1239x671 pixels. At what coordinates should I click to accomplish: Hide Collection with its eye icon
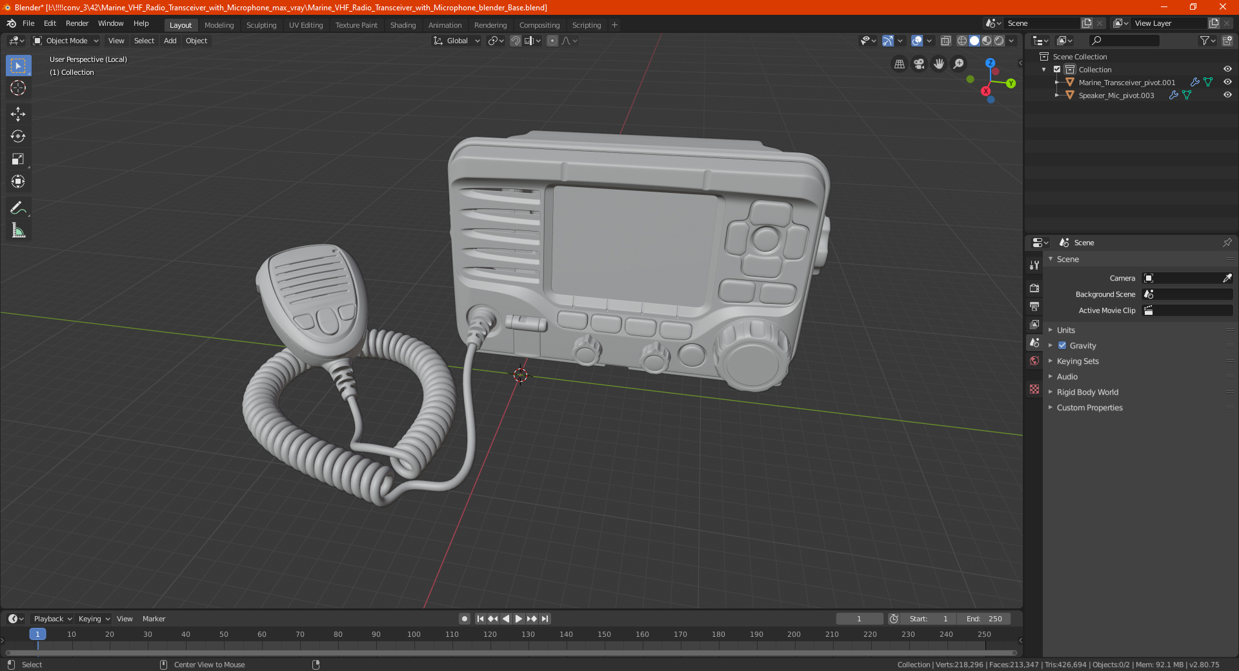[x=1227, y=70]
